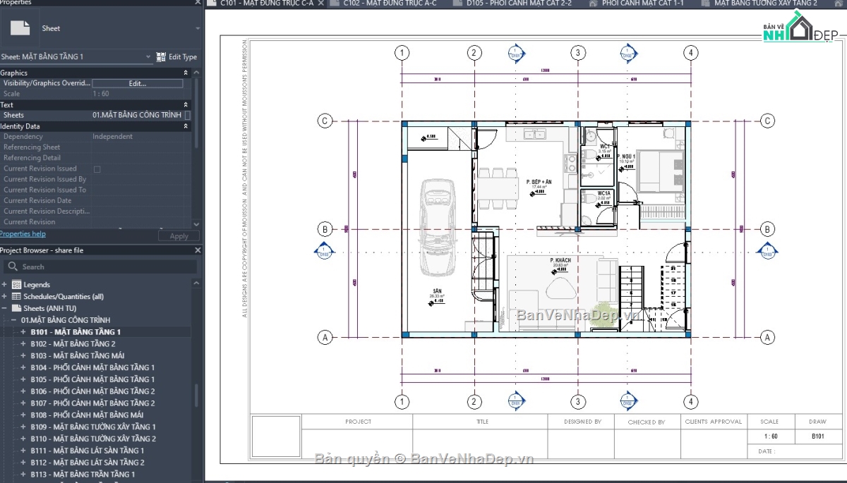
Task: Select sheet B111 - MẶT BẰNG LÁT SÀN TẦNG 1
Action: click(x=87, y=451)
